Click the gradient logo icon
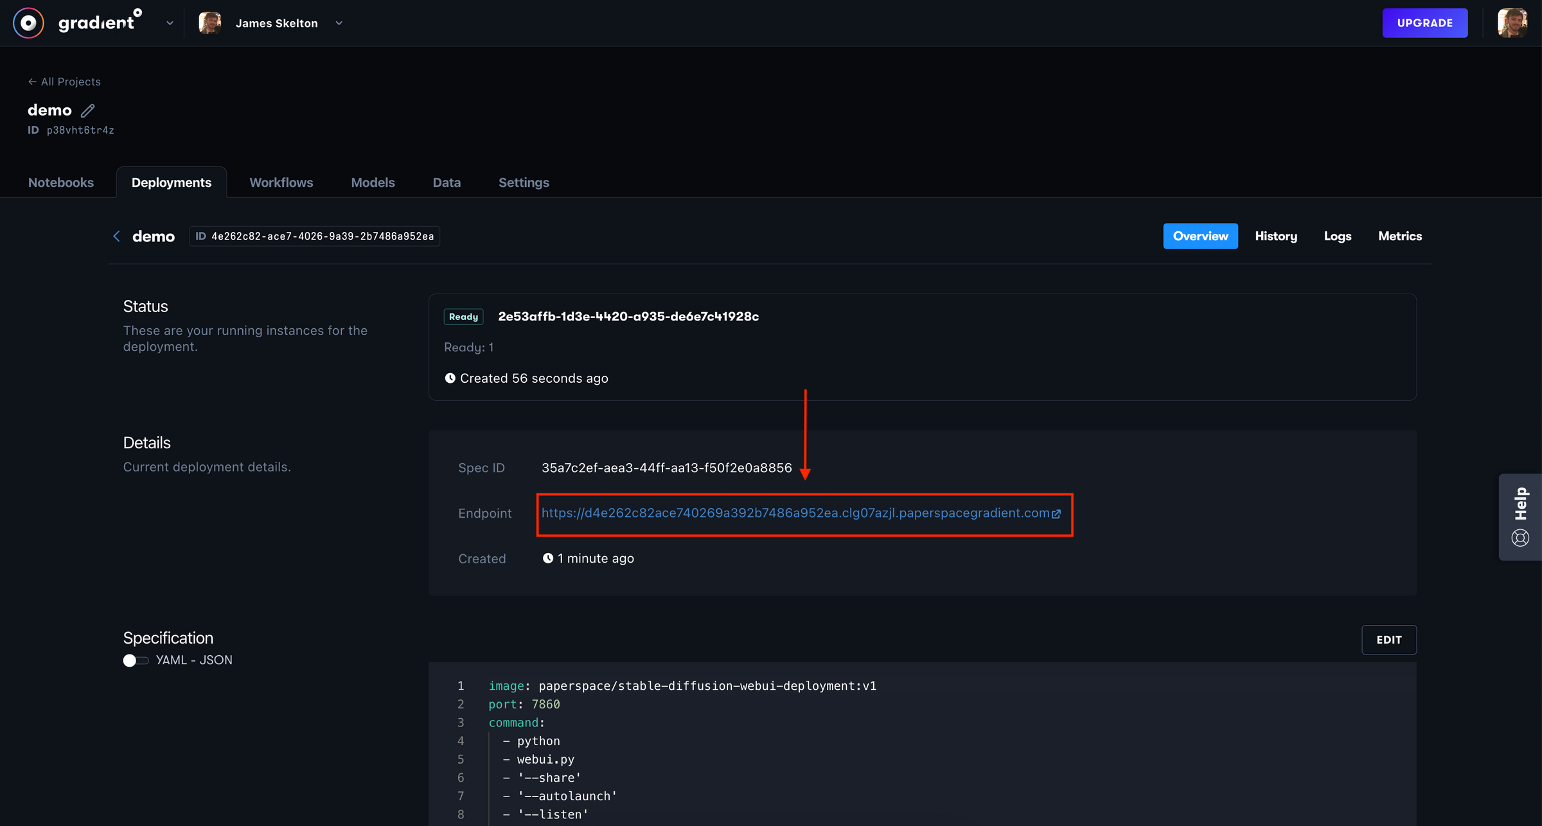This screenshot has height=826, width=1542. pos(28,22)
